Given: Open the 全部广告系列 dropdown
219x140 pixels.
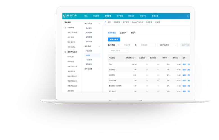Looking at the screenshot, I should click(x=168, y=45).
